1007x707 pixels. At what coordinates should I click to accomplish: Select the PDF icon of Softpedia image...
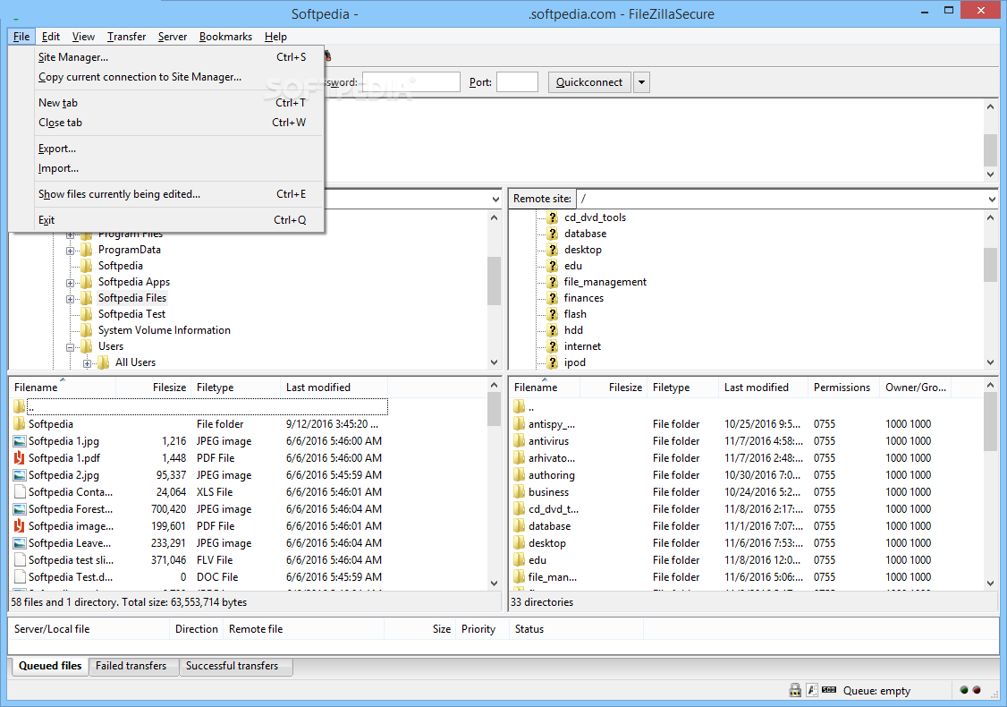point(20,525)
